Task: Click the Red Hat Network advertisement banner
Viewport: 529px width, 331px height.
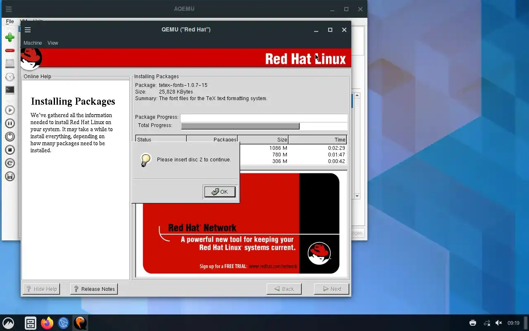Action: 241,223
